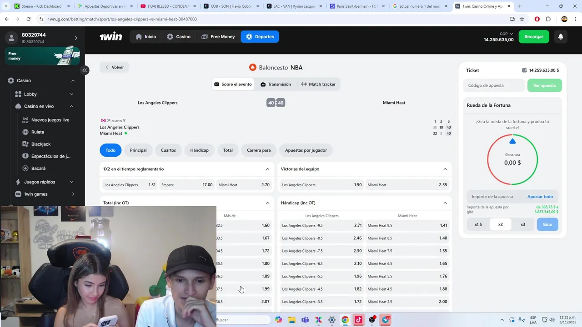The width and height of the screenshot is (582, 327).
Task: Select Carrera para market filter
Action: point(259,150)
